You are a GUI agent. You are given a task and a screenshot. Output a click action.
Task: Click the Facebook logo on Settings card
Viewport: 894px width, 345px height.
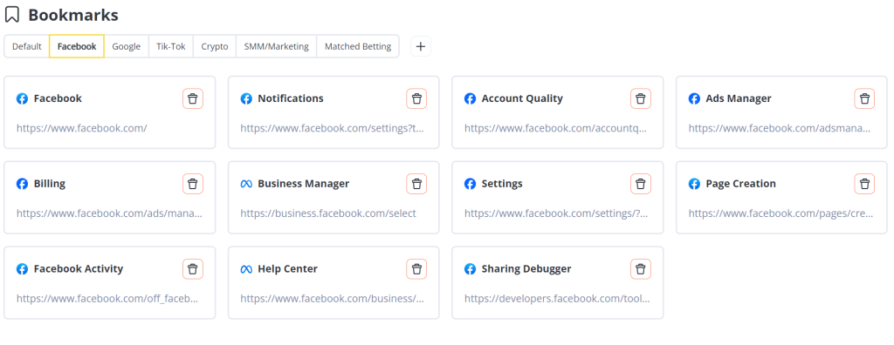[x=471, y=184]
